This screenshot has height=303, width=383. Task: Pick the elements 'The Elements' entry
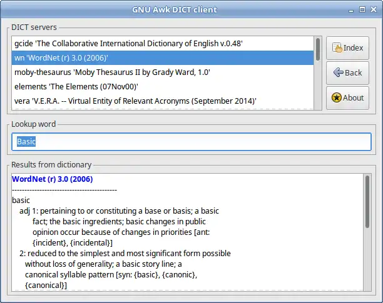(x=163, y=87)
